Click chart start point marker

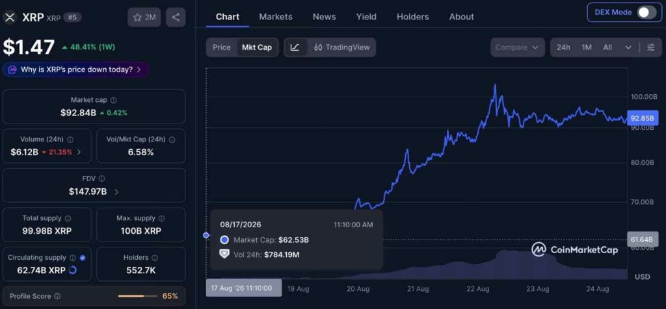[206, 235]
